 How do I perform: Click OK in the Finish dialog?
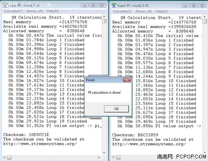tap(116, 109)
